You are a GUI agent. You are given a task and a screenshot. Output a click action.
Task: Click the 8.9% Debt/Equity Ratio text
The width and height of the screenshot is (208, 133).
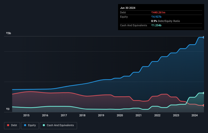[165, 21]
